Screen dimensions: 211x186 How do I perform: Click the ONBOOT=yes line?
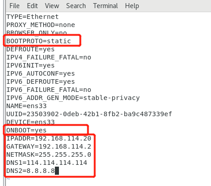pos(27,130)
